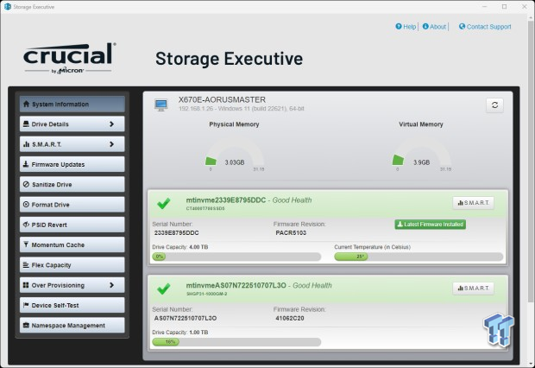Click the computer monitor icon beside X670E-AORUSMASTER
Screen dimensions: 535x368
click(x=161, y=105)
